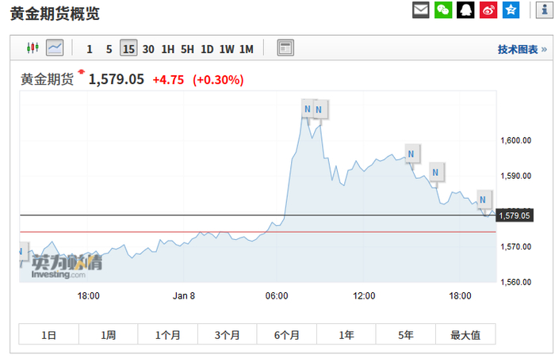The width and height of the screenshot is (555, 358).
Task: Switch to the 最大值 range tab
Action: tap(465, 335)
